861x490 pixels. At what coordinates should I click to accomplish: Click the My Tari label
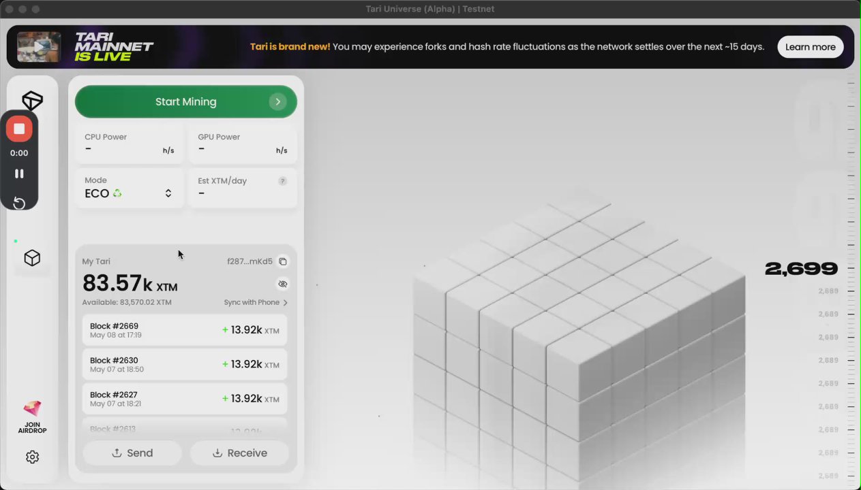(96, 261)
